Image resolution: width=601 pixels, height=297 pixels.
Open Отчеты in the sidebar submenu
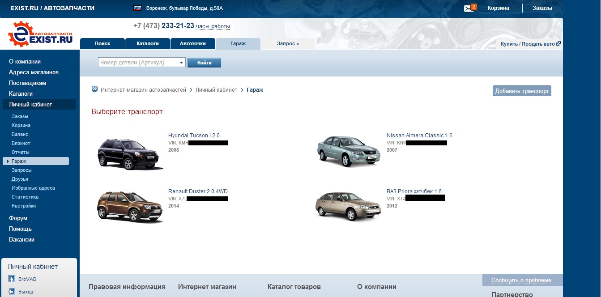coord(20,152)
